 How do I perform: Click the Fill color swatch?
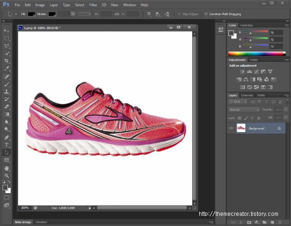point(32,14)
